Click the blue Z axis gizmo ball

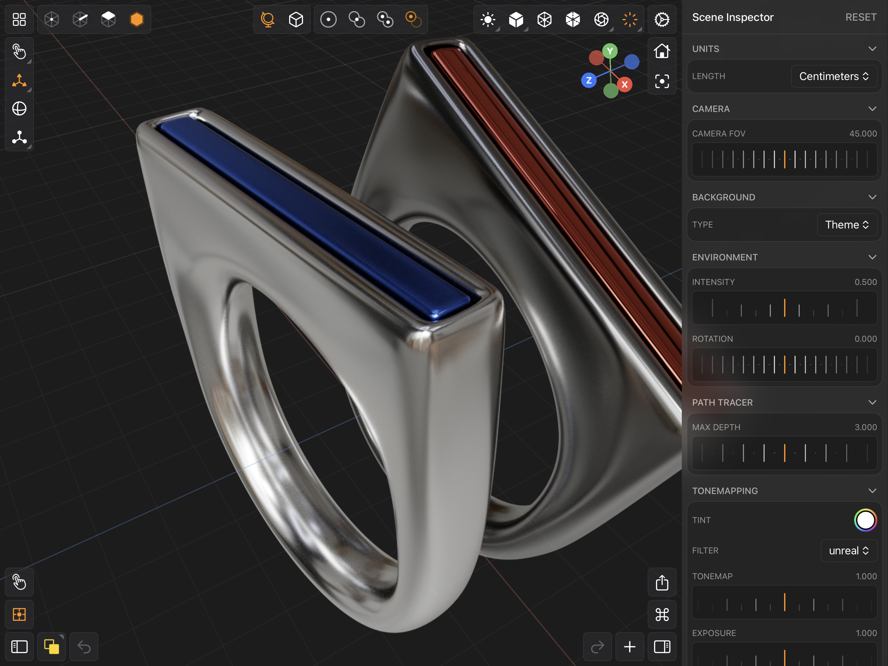point(589,80)
